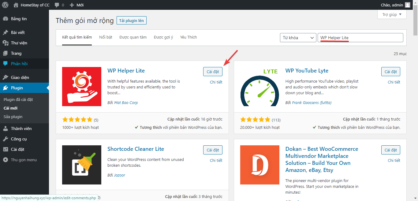Click the Trang pages icon
The width and height of the screenshot is (418, 201).
pos(6,53)
